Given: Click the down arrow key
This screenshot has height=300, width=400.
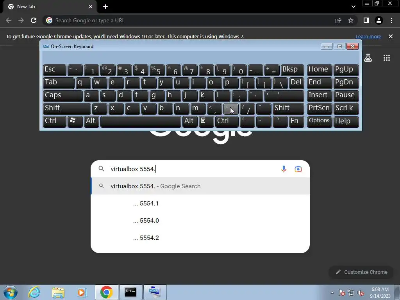Looking at the screenshot, I should click(x=264, y=122).
